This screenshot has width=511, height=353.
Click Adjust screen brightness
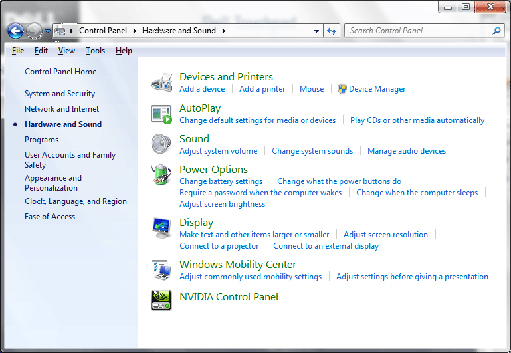[x=222, y=204]
